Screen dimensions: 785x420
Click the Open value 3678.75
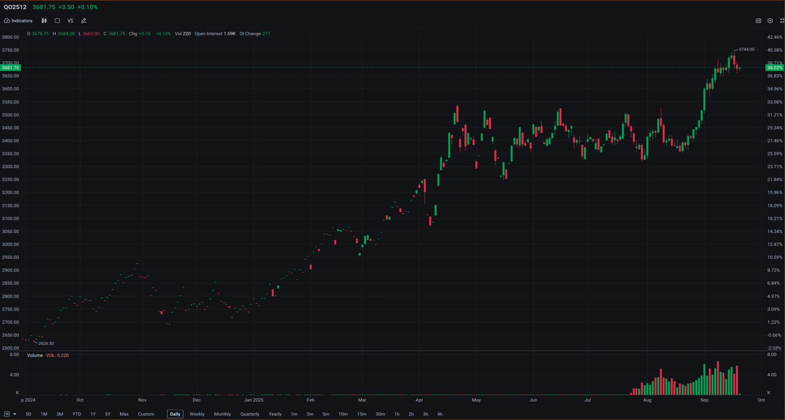pyautogui.click(x=40, y=34)
